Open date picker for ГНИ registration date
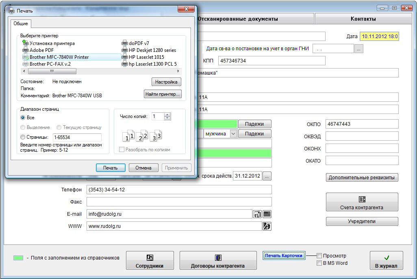This screenshot has width=417, height=279. (x=358, y=49)
